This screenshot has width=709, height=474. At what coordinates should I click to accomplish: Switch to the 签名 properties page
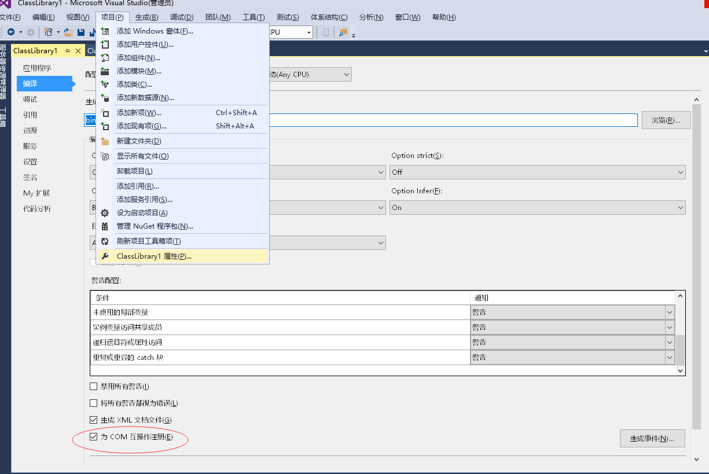(x=30, y=177)
